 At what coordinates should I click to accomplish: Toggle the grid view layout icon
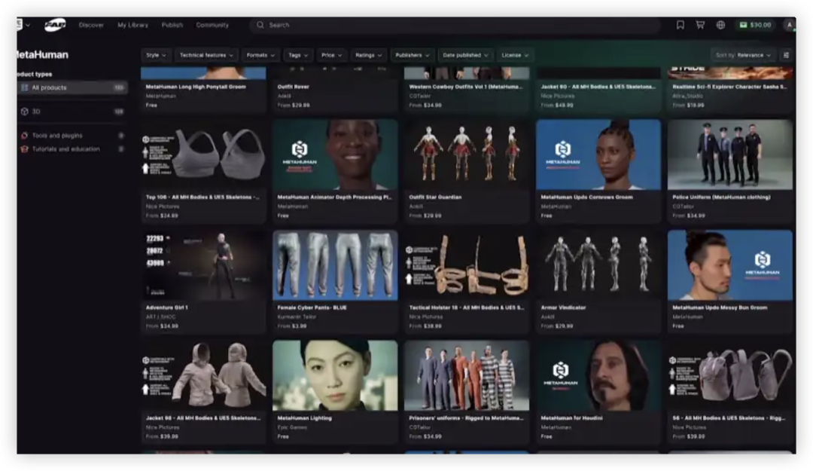click(786, 55)
